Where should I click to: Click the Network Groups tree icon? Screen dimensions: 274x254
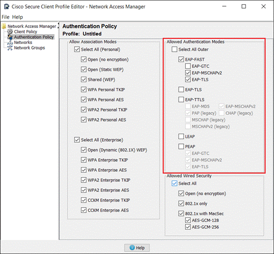(10, 48)
